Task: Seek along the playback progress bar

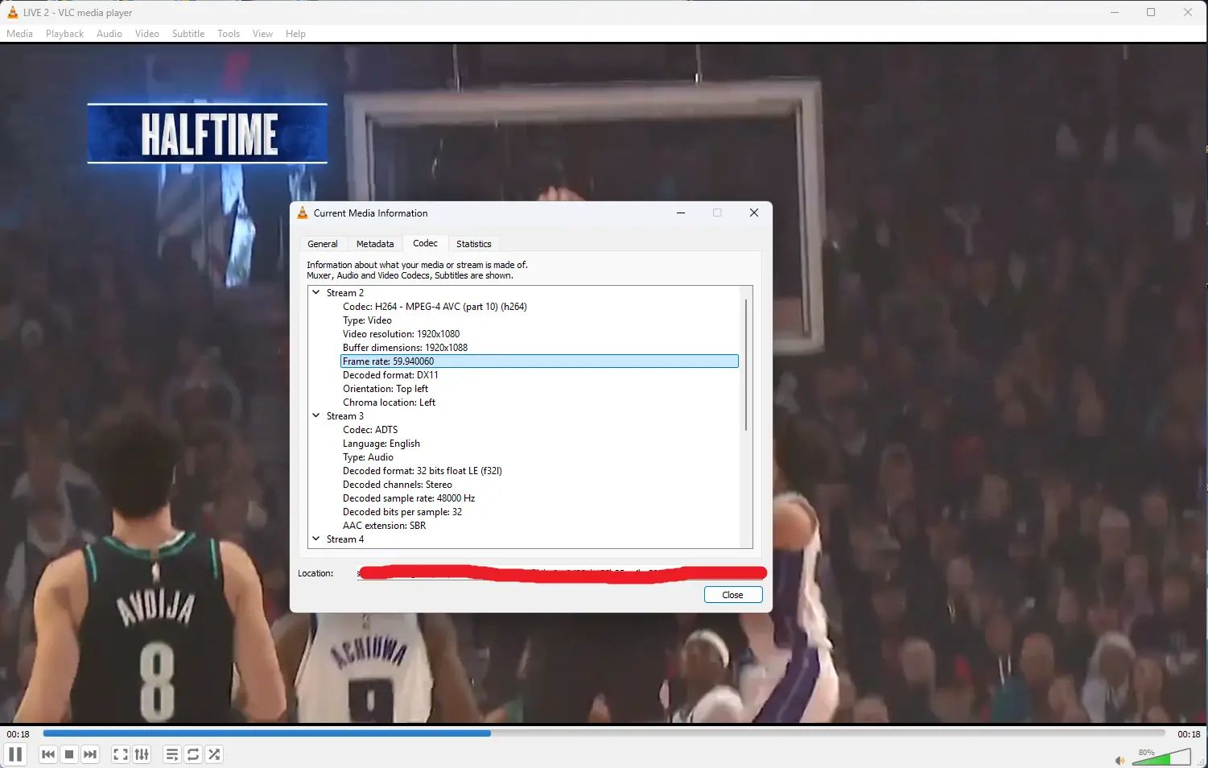Action: click(x=604, y=733)
